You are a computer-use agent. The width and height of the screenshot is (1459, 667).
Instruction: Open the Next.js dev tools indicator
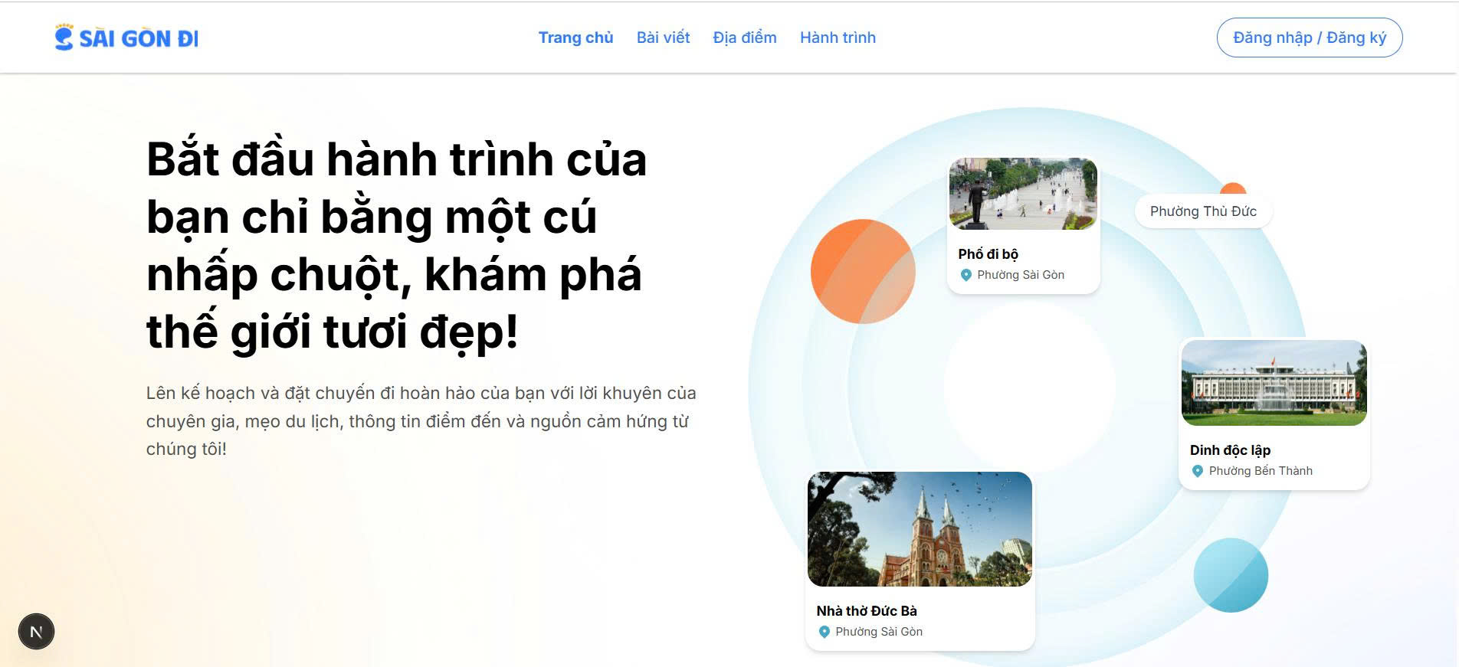pos(36,632)
